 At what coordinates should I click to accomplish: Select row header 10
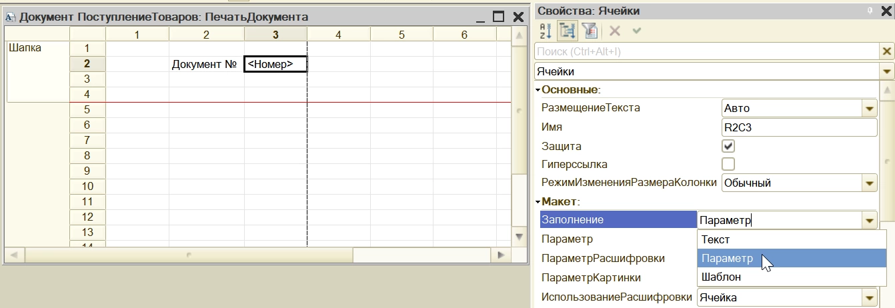pos(87,186)
